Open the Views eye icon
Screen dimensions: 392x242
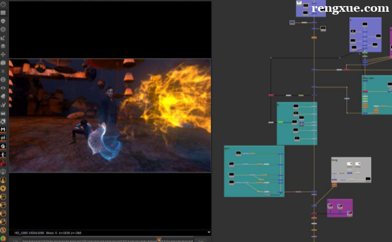click(x=3, y=88)
